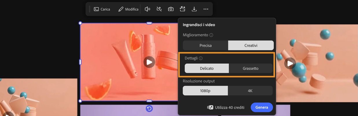Screen dimensions: 358x116
Task: Click the Ingrandisci i video panel title
Action: [199, 25]
